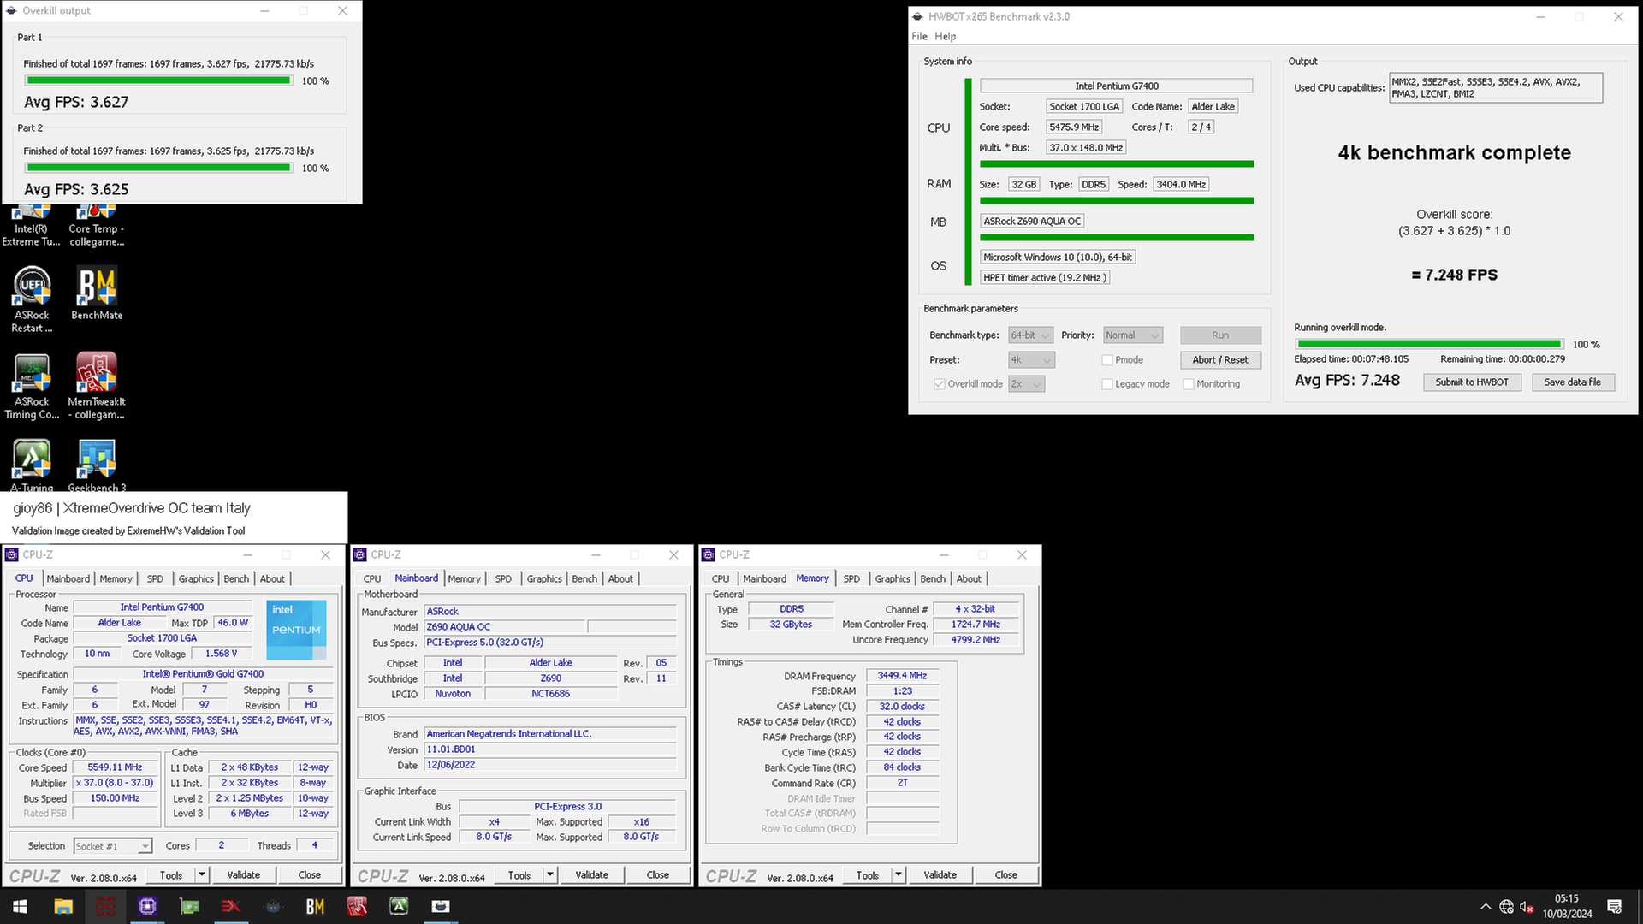Show hidden tray icons chevron
This screenshot has width=1643, height=924.
click(x=1486, y=907)
